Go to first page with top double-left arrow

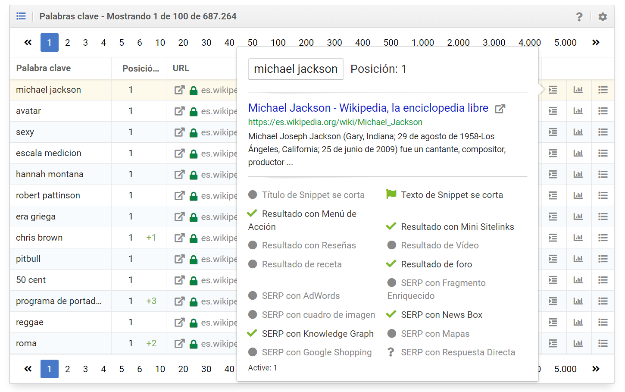[28, 42]
